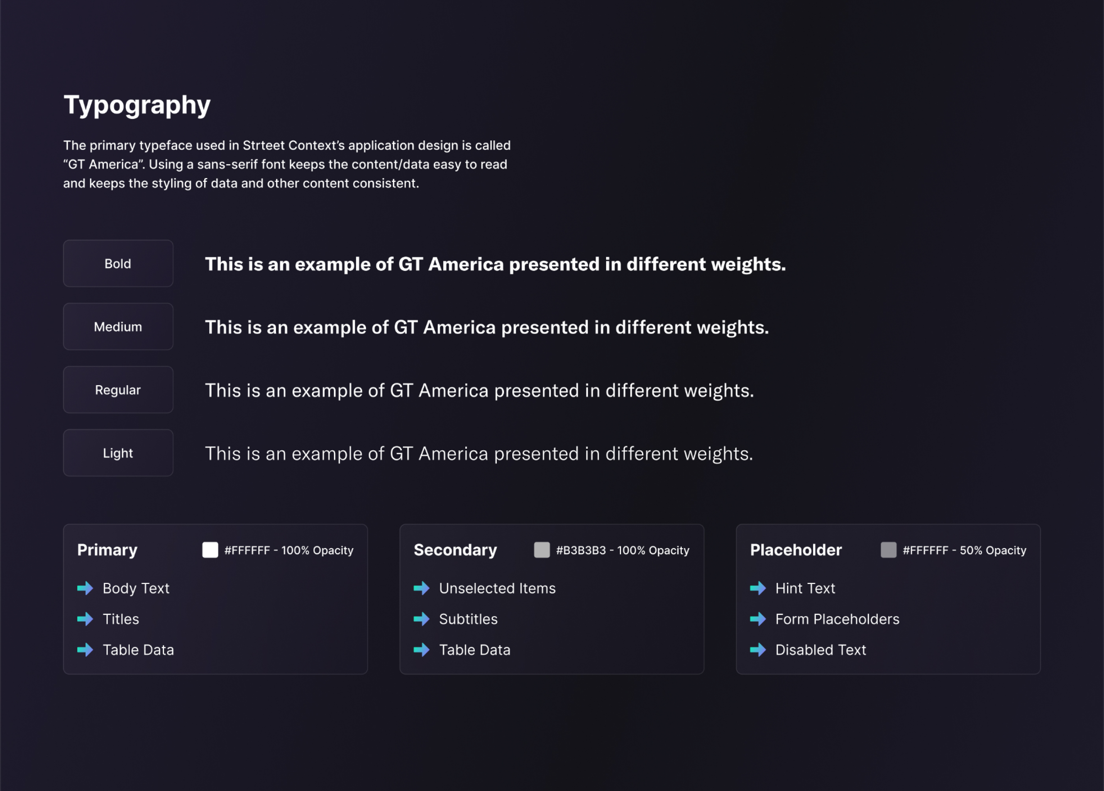
Task: Click the arrow icon next to Subtitles
Action: pos(422,619)
